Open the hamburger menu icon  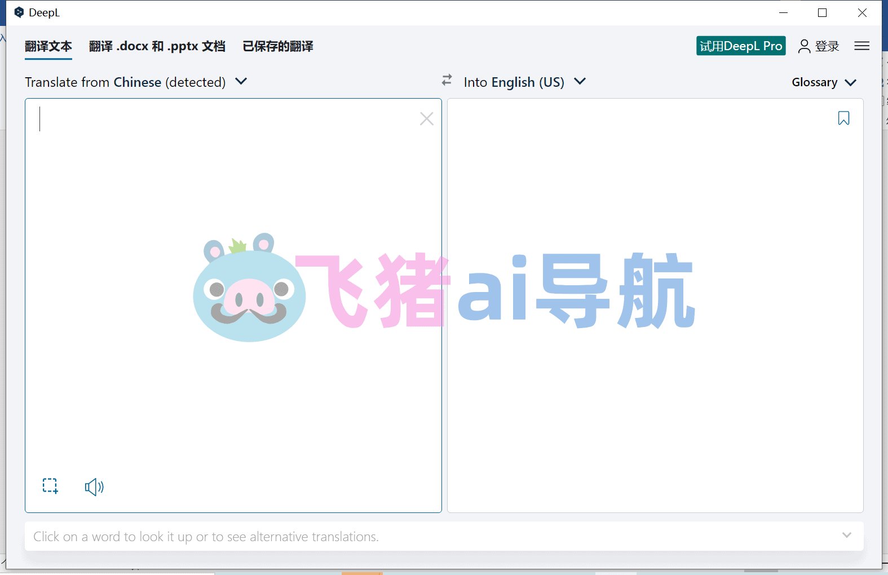tap(862, 46)
